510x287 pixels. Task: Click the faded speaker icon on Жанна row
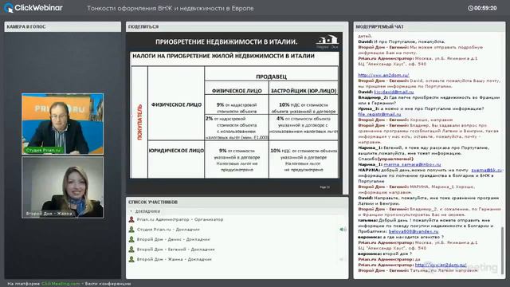(x=342, y=259)
